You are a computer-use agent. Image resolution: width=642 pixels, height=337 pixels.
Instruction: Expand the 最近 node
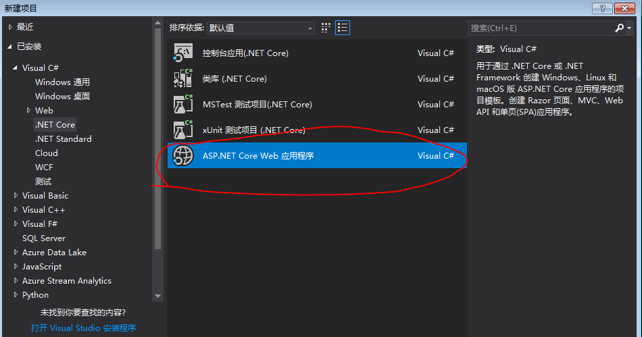pos(10,27)
